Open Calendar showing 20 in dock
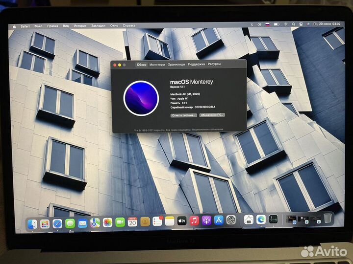 [132, 222]
